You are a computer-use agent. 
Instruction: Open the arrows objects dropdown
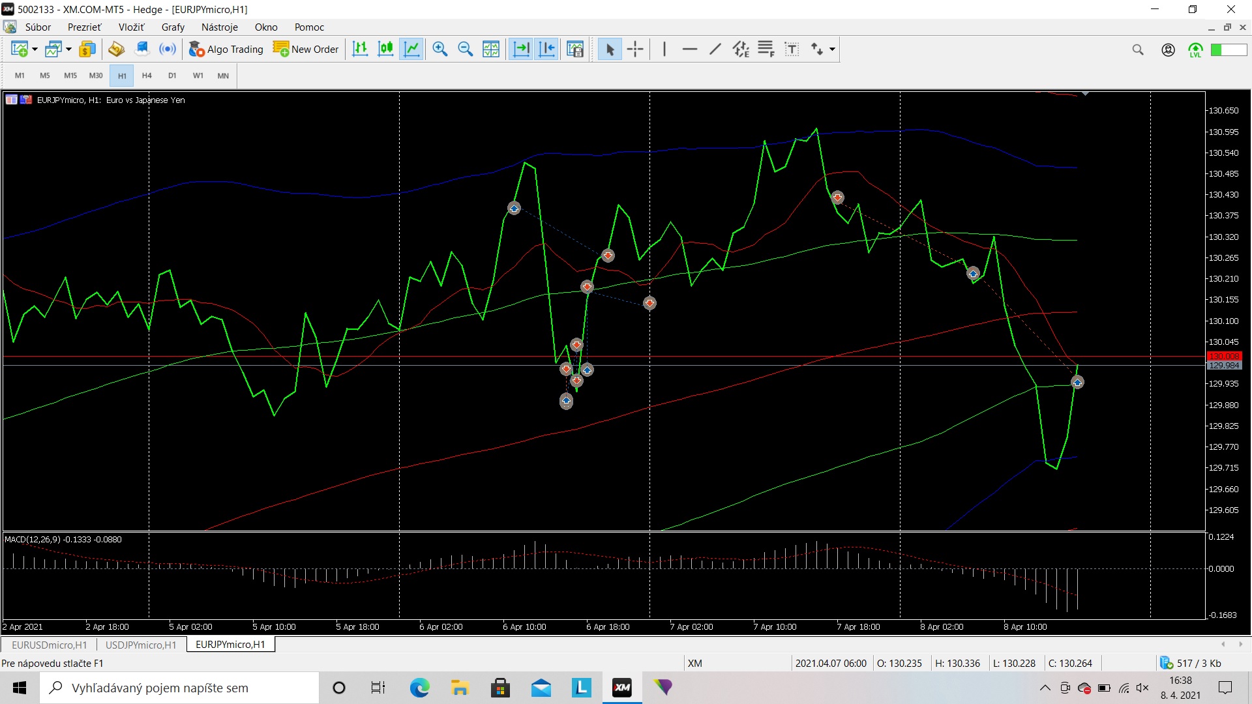[833, 49]
